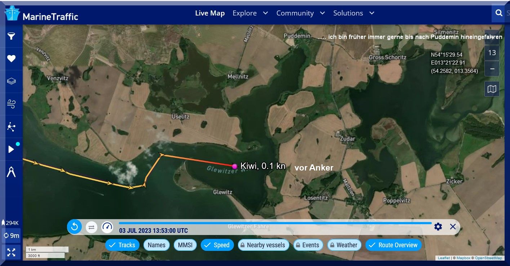Viewport: 510px width, 266px height.
Task: Toggle the Tracks option off
Action: (x=123, y=245)
